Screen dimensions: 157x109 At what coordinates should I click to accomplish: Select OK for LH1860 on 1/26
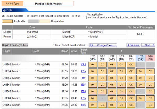(x=150, y=85)
